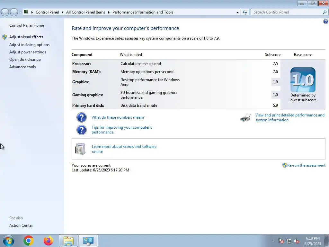Open Adjust visual effects
329x247 pixels.
tap(26, 37)
